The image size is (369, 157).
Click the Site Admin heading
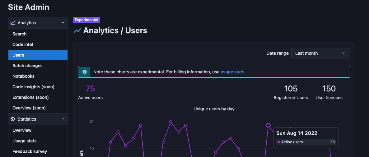click(x=29, y=7)
